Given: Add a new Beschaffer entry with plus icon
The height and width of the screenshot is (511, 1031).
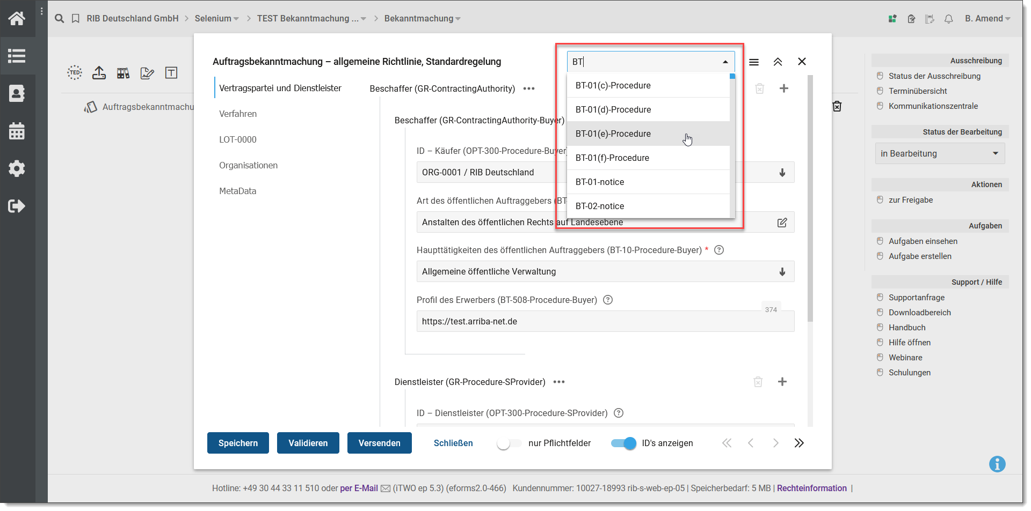Looking at the screenshot, I should pos(784,88).
